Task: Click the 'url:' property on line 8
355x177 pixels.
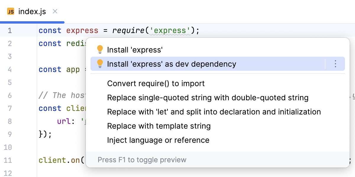Action: tap(66, 121)
